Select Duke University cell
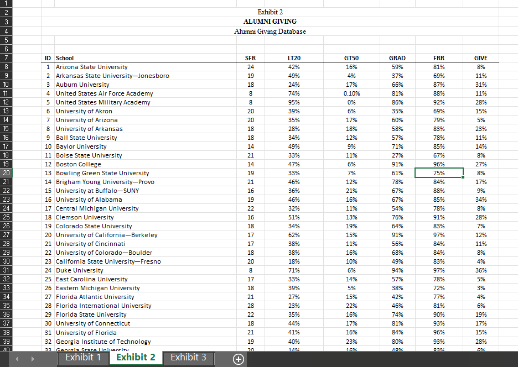The height and width of the screenshot is (367, 518). click(x=146, y=270)
